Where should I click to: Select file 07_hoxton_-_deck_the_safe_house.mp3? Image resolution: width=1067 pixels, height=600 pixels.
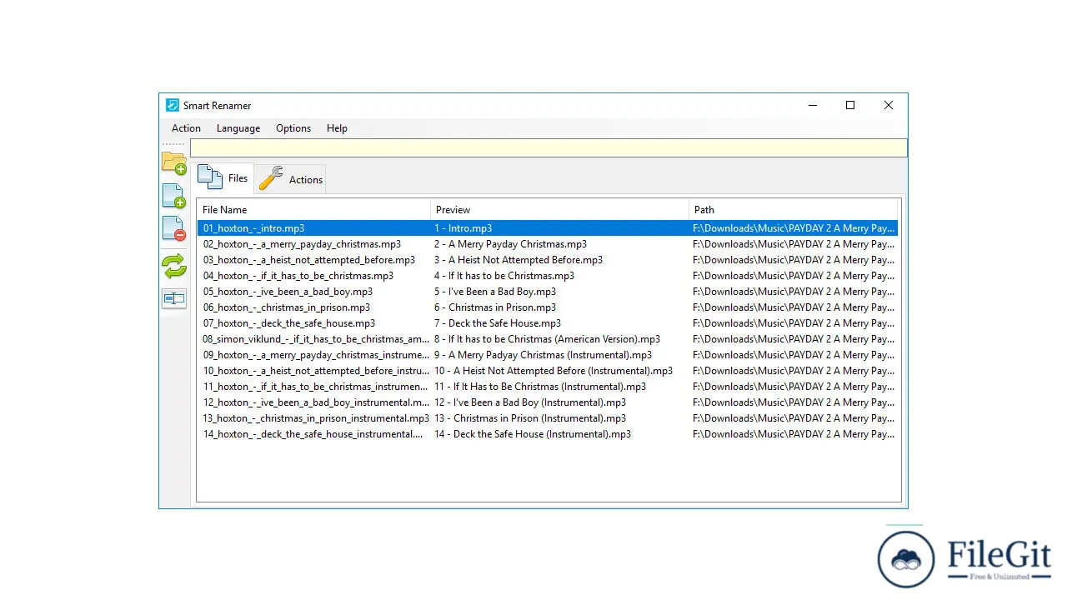(x=289, y=323)
